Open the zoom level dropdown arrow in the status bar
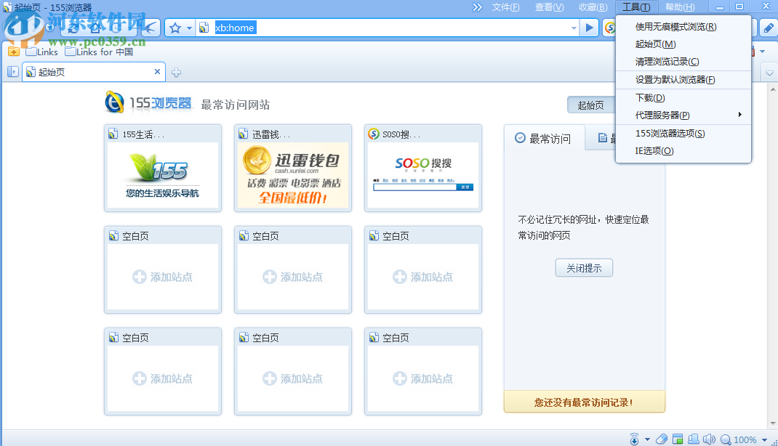The height and width of the screenshot is (446, 778). point(764,439)
